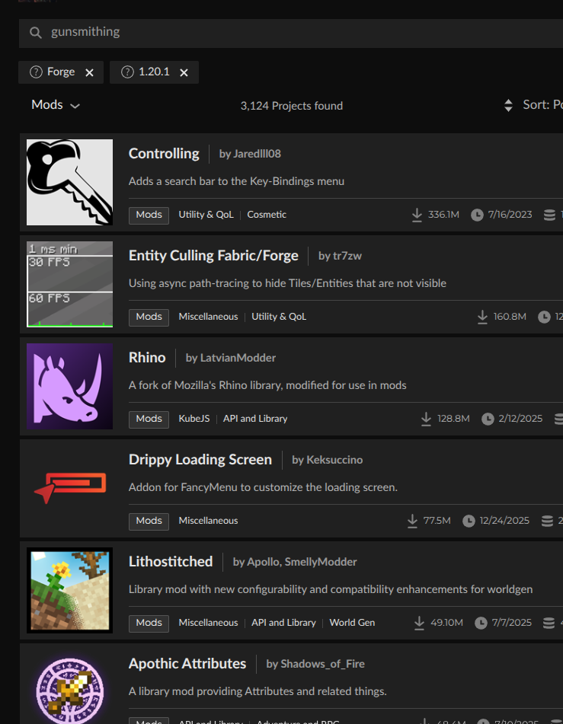Click the Drippy Loading Screen red icon
Viewport: 563px width, 724px height.
(69, 487)
